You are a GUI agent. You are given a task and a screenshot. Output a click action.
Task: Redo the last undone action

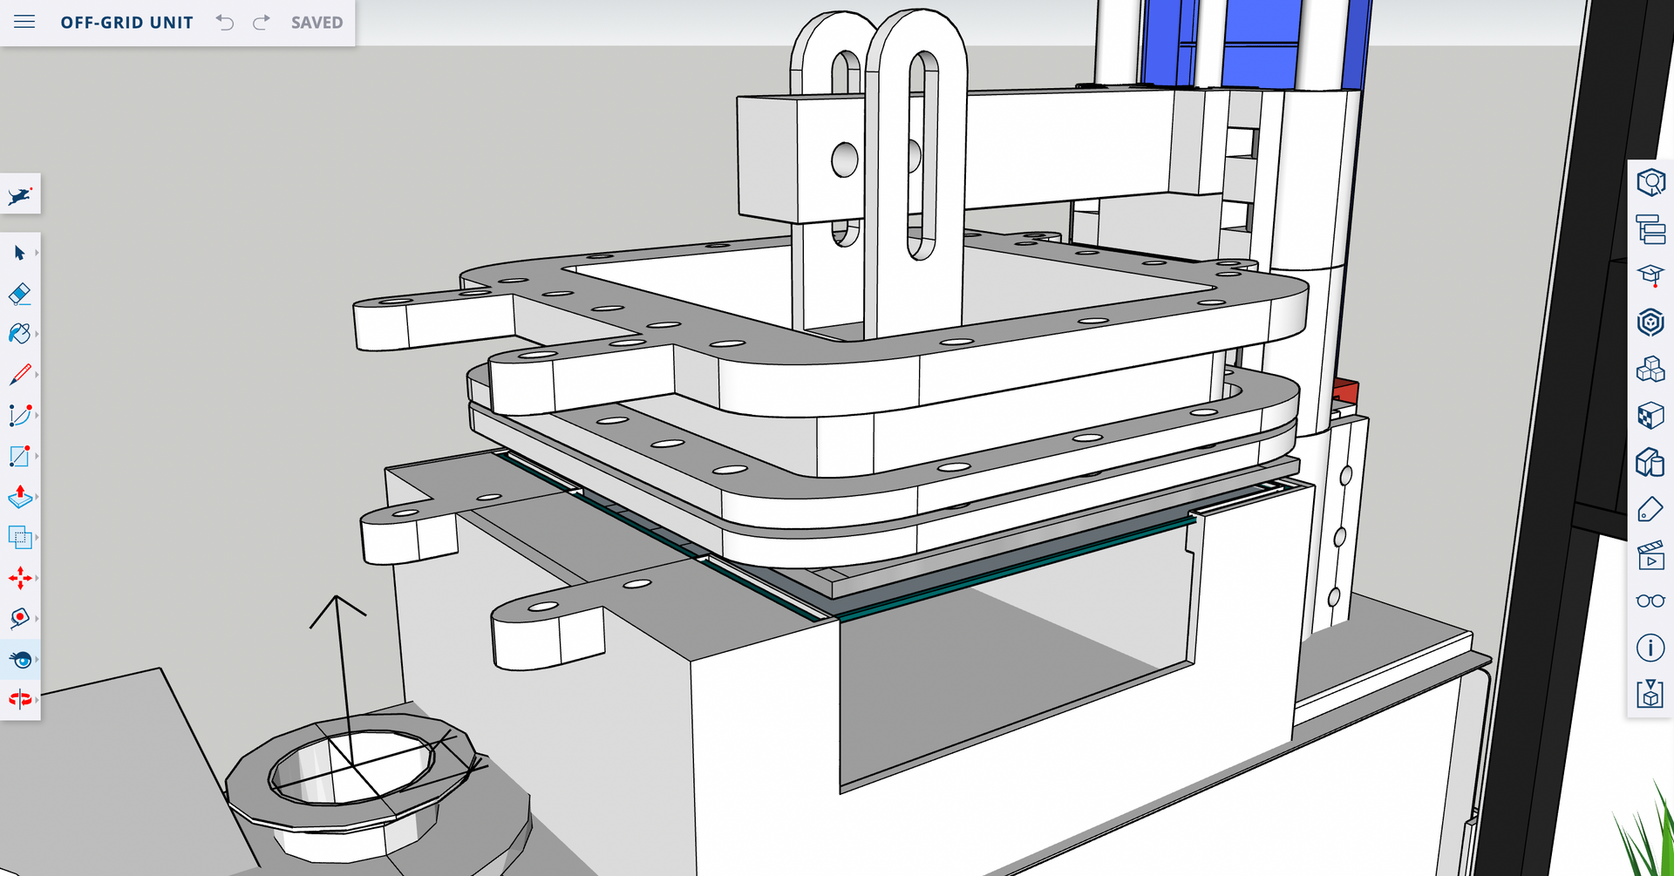pos(261,22)
